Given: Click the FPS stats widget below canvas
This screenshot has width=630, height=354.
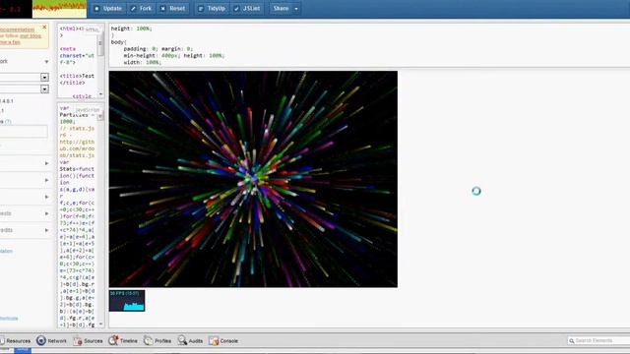Looking at the screenshot, I should click(127, 301).
